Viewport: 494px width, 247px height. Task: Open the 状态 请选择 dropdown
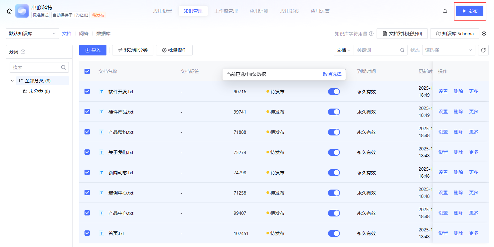tap(448, 50)
